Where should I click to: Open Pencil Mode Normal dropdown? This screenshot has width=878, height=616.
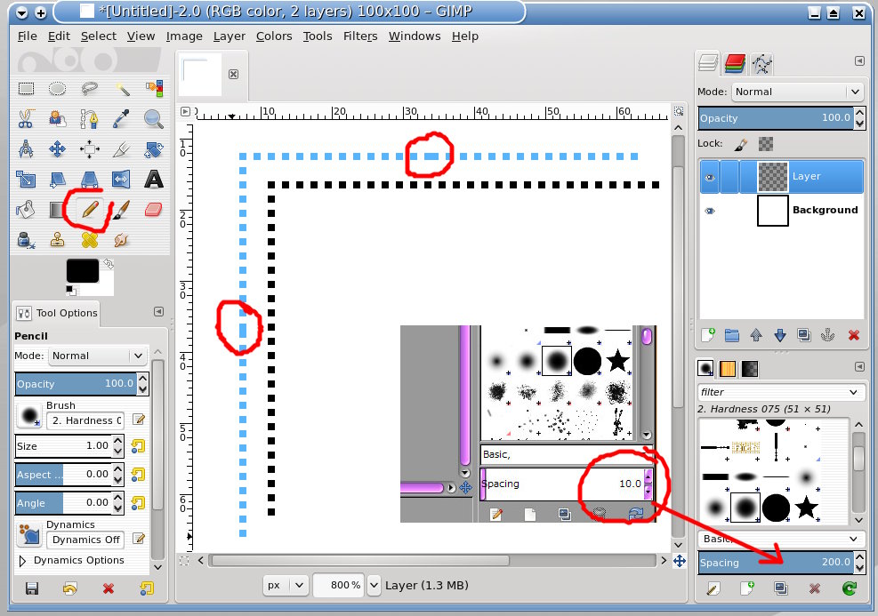click(97, 356)
